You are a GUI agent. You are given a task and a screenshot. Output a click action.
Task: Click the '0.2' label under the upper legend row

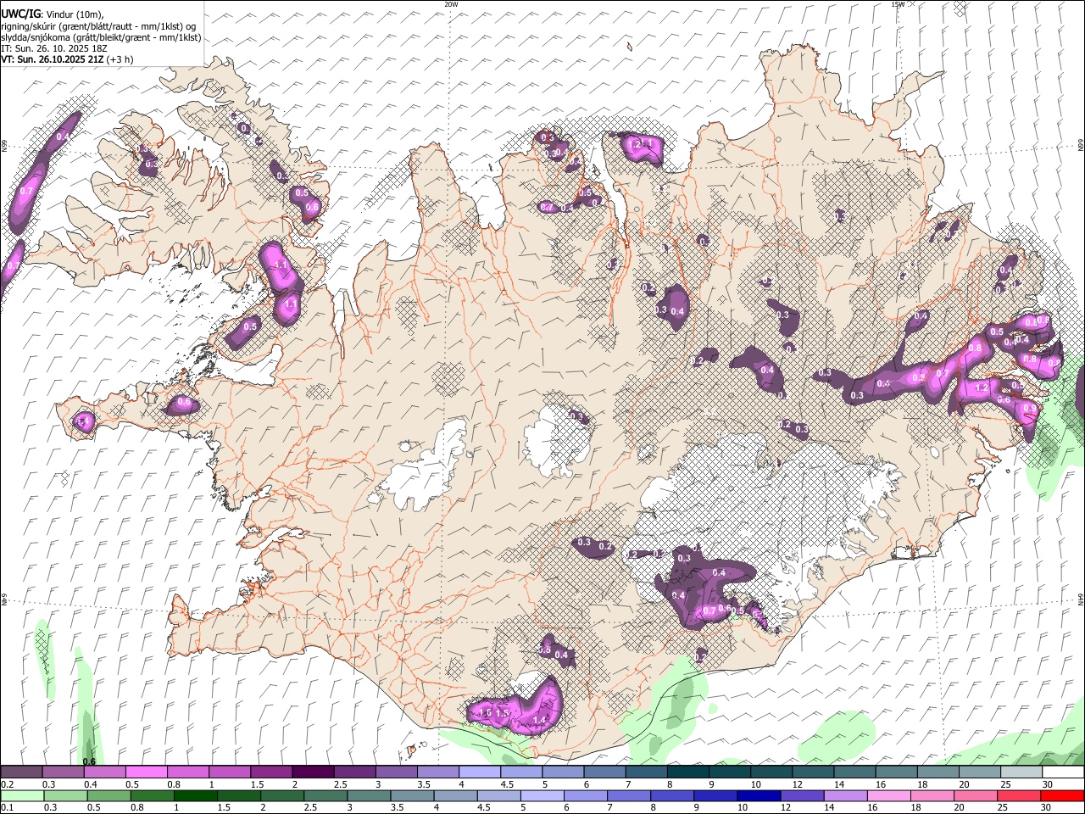click(x=8, y=784)
